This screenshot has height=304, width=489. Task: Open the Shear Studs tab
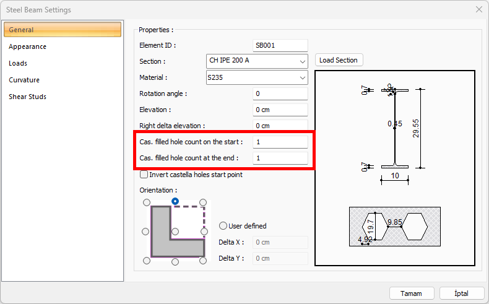(x=28, y=97)
